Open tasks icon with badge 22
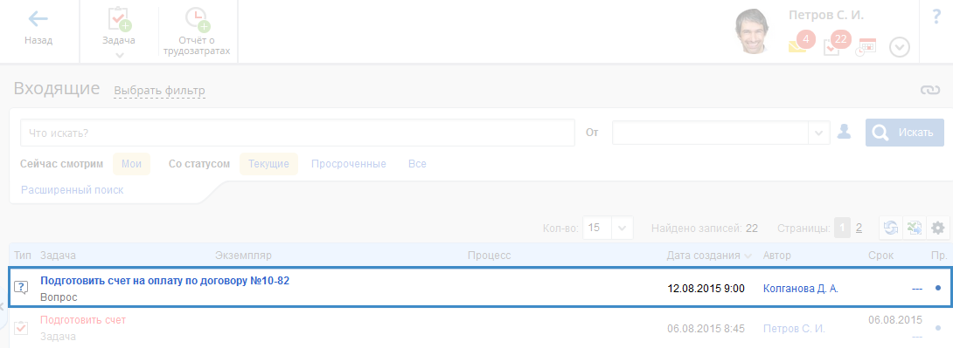Screen dimensions: 953x348 pyautogui.click(x=836, y=44)
